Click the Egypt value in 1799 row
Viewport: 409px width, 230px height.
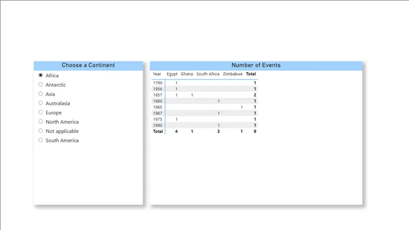click(176, 83)
